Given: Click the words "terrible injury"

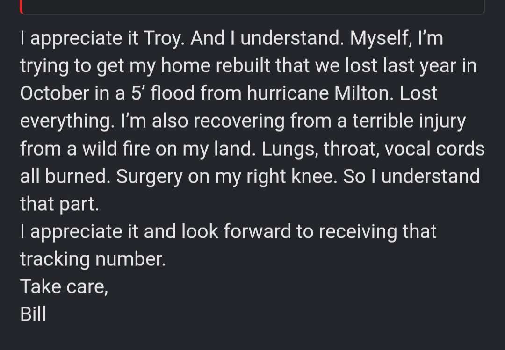Looking at the screenshot, I should tap(409, 121).
